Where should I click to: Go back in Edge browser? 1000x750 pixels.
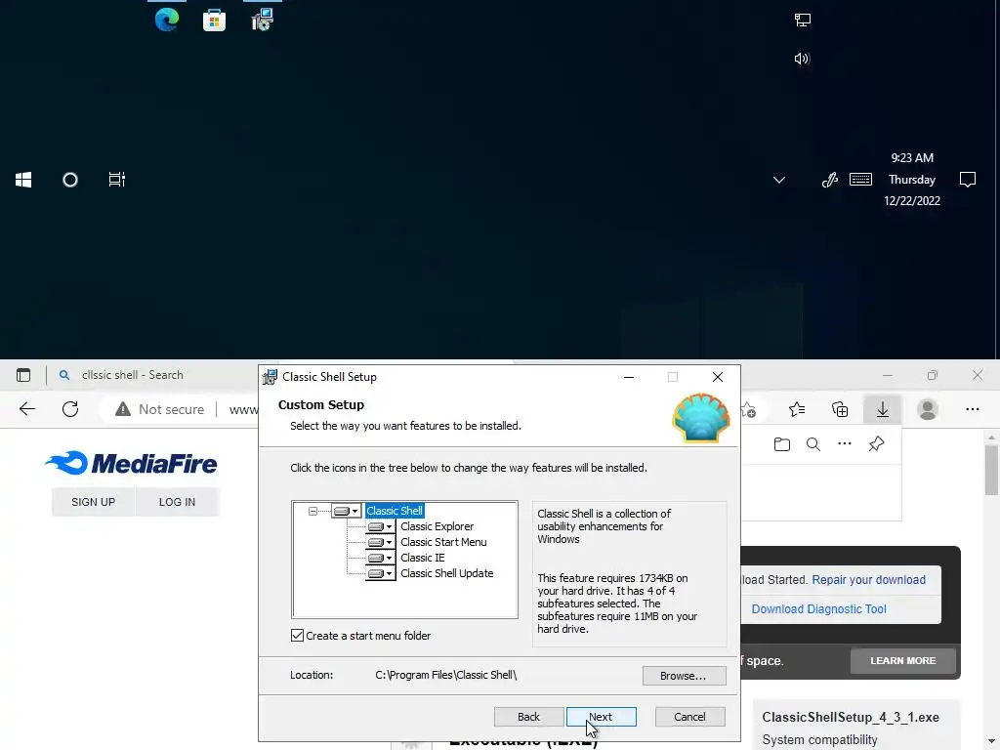click(x=27, y=409)
